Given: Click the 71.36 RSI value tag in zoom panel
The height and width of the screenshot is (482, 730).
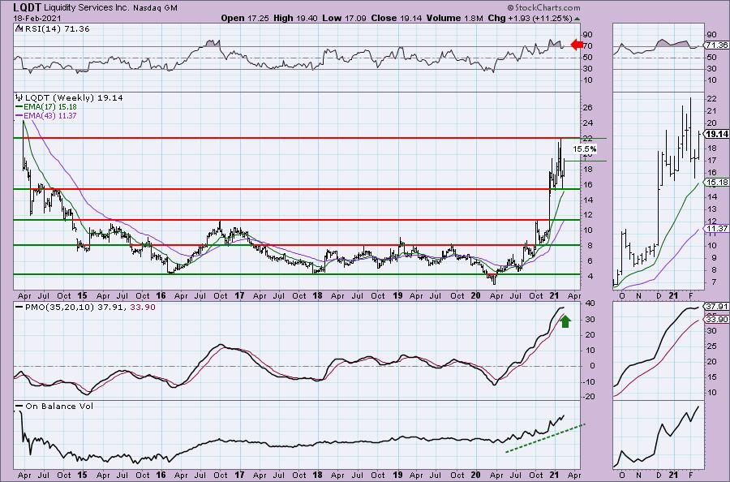Looking at the screenshot, I should coord(716,45).
